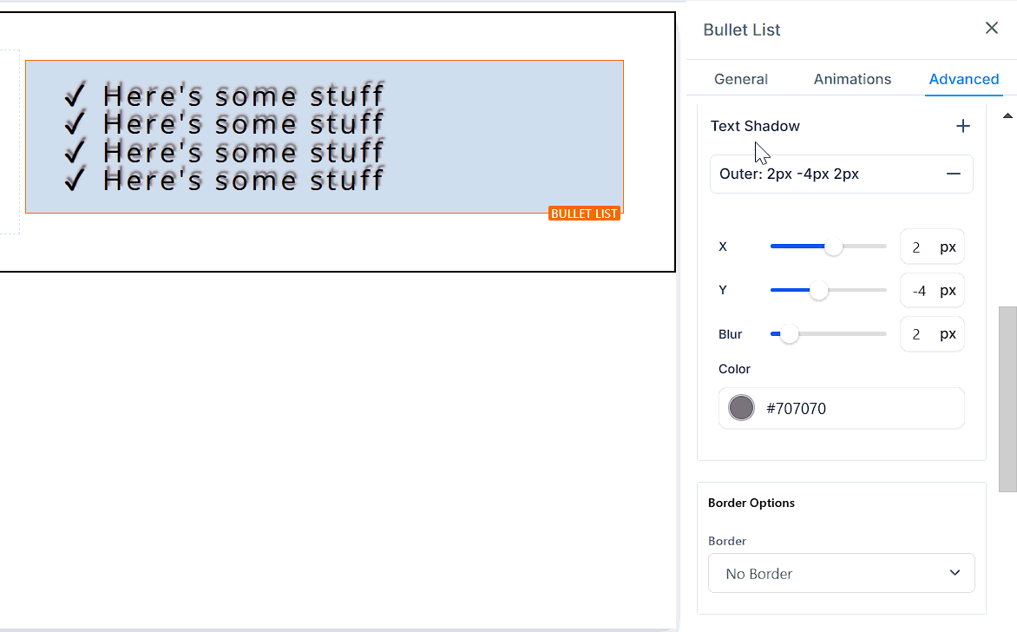Click the X offset slider handle
This screenshot has height=632, width=1017.
[x=833, y=247]
